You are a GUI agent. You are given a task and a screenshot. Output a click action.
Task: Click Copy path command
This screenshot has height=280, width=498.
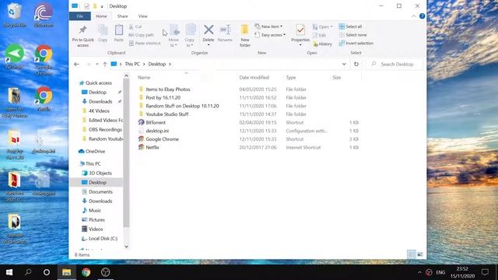[142, 35]
